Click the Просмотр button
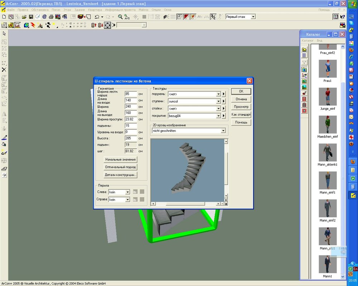 coord(241,107)
